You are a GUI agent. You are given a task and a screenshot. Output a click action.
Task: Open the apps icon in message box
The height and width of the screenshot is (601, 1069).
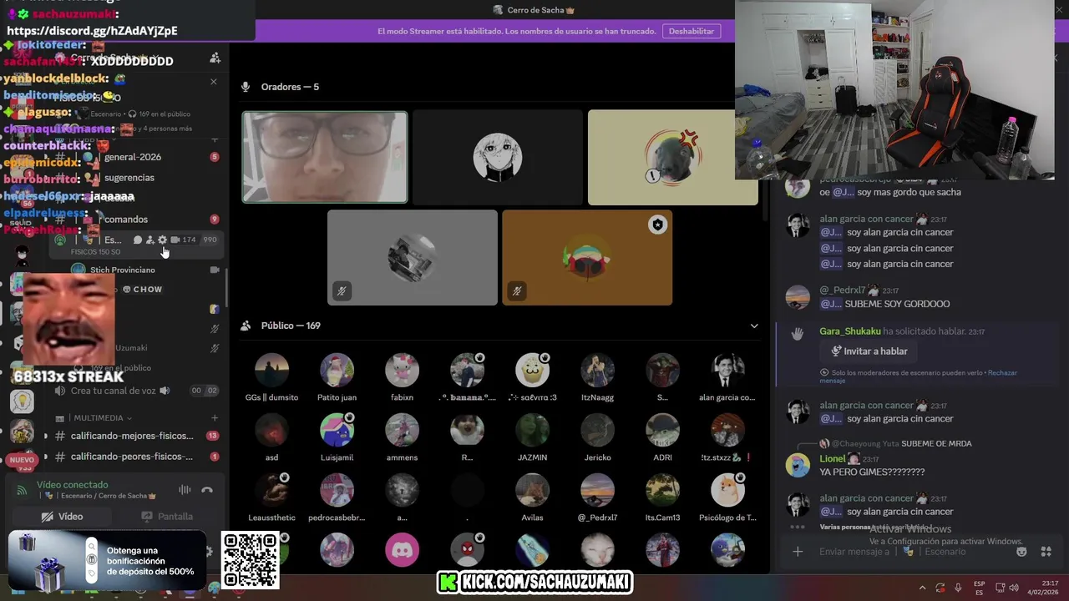(x=1046, y=552)
